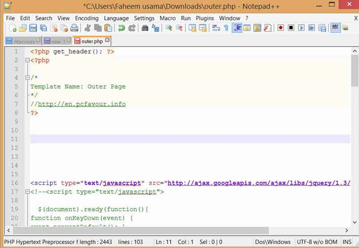Open the File menu
Viewport: 359px width, 248px height.
point(10,18)
